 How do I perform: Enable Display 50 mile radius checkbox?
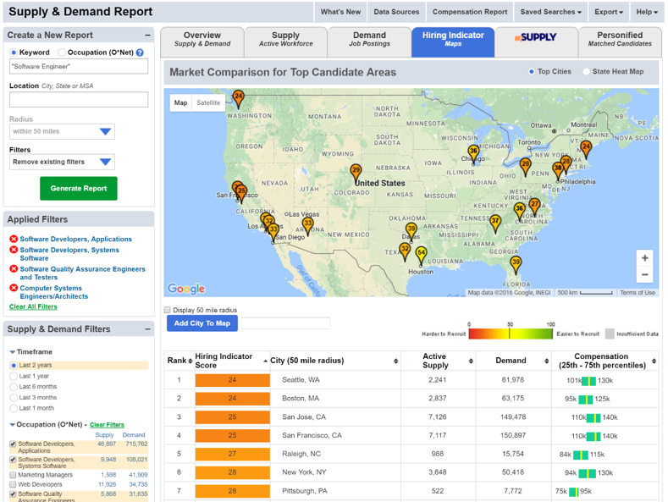(168, 310)
